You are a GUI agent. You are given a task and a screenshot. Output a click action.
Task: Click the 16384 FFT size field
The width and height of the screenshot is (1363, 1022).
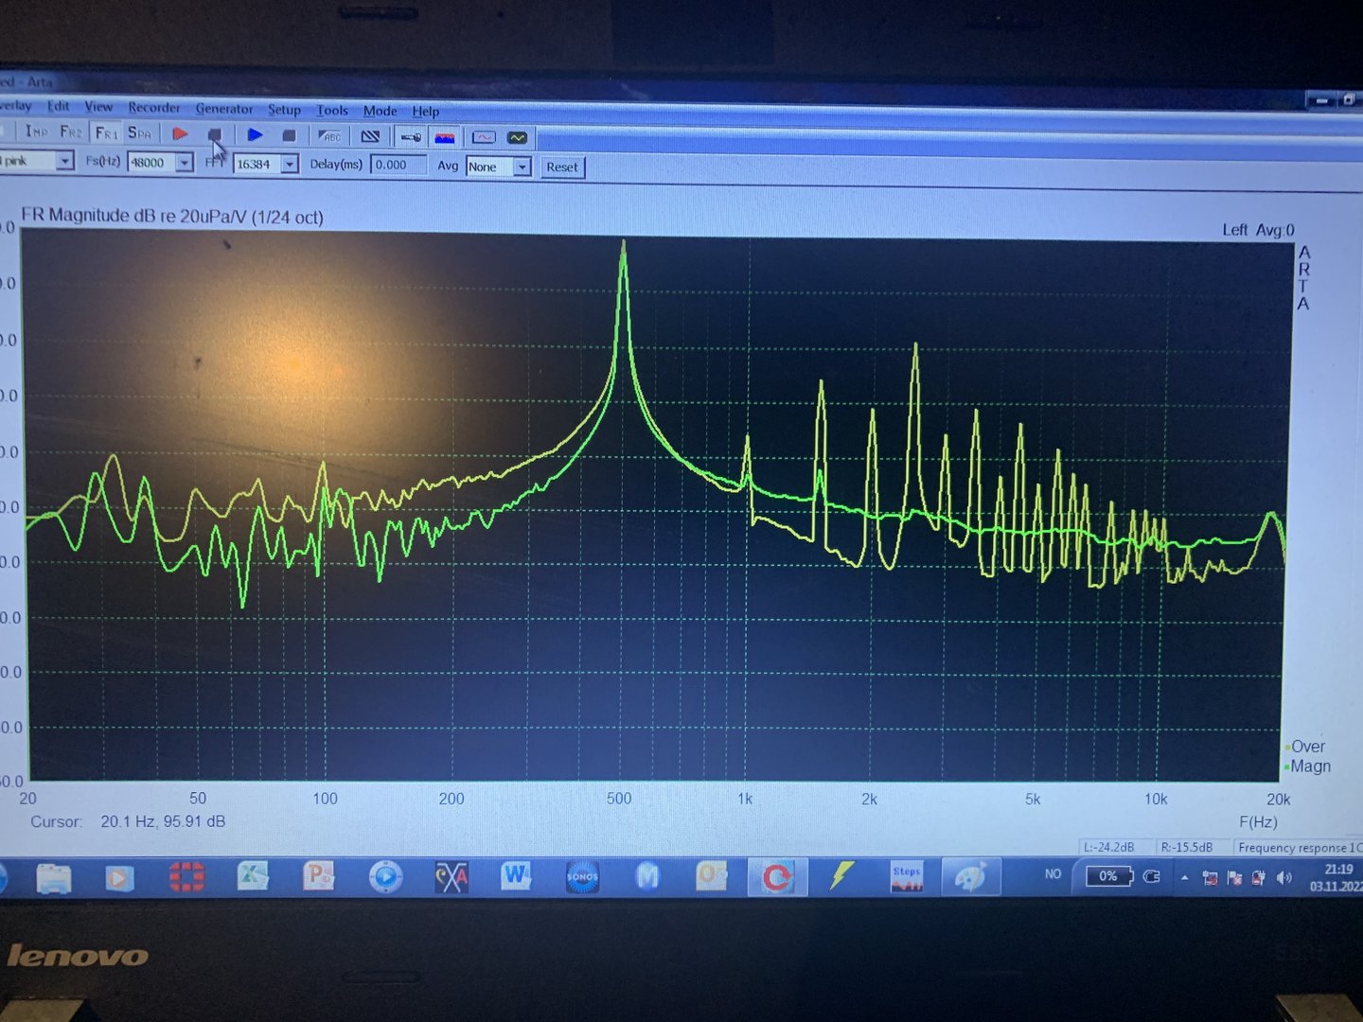pos(257,165)
